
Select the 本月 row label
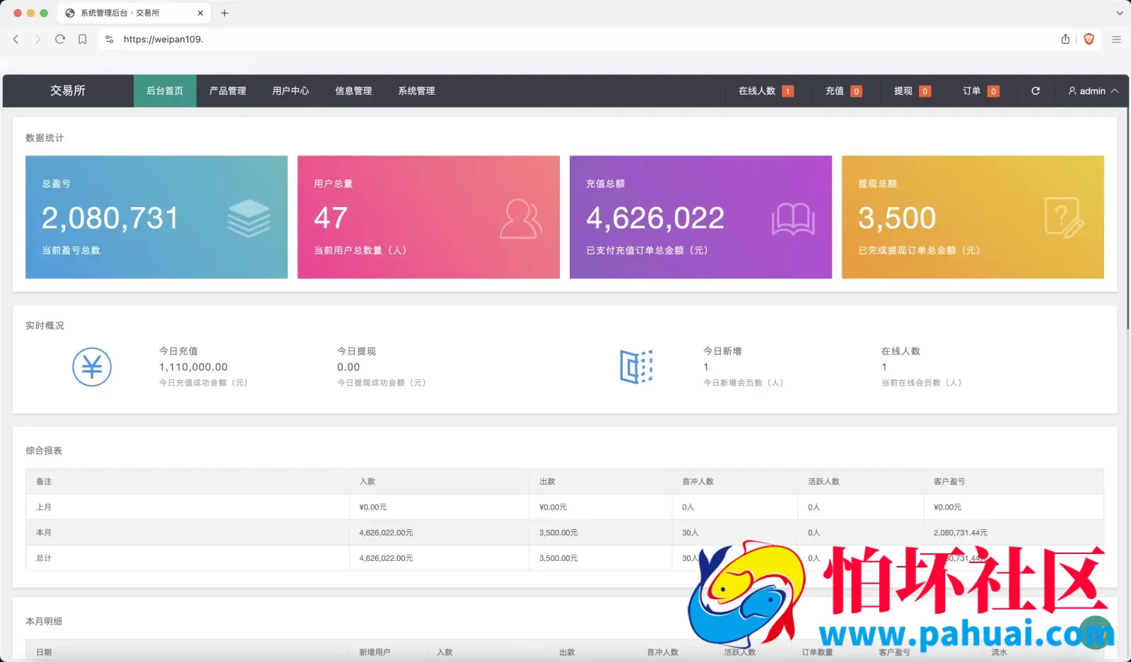click(x=44, y=533)
